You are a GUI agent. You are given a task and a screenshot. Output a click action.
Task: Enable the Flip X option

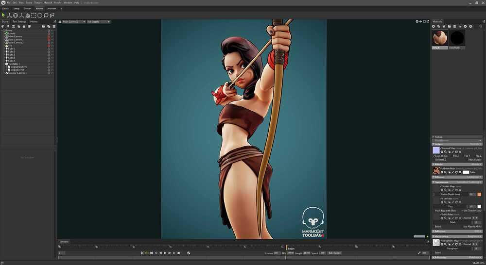coord(456,156)
